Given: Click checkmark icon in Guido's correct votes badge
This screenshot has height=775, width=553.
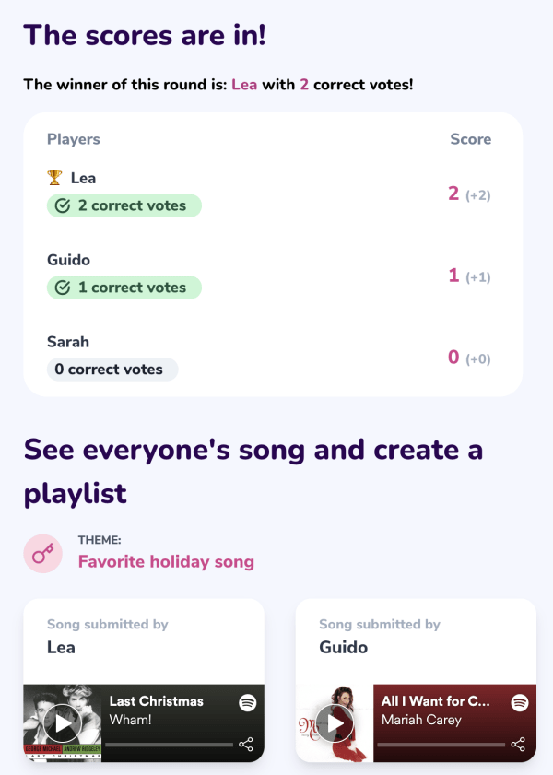Looking at the screenshot, I should tap(63, 288).
